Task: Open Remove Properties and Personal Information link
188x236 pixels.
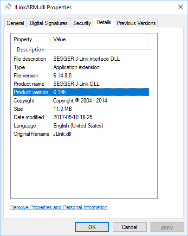Action: (x=59, y=207)
